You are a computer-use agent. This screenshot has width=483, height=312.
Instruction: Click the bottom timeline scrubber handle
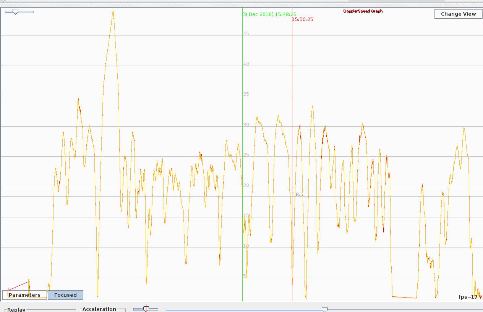click(324, 309)
